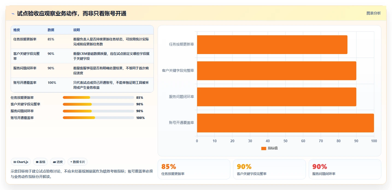Click the orange 指标值 legend swatch
The height and width of the screenshot is (190, 392).
[x=264, y=148]
